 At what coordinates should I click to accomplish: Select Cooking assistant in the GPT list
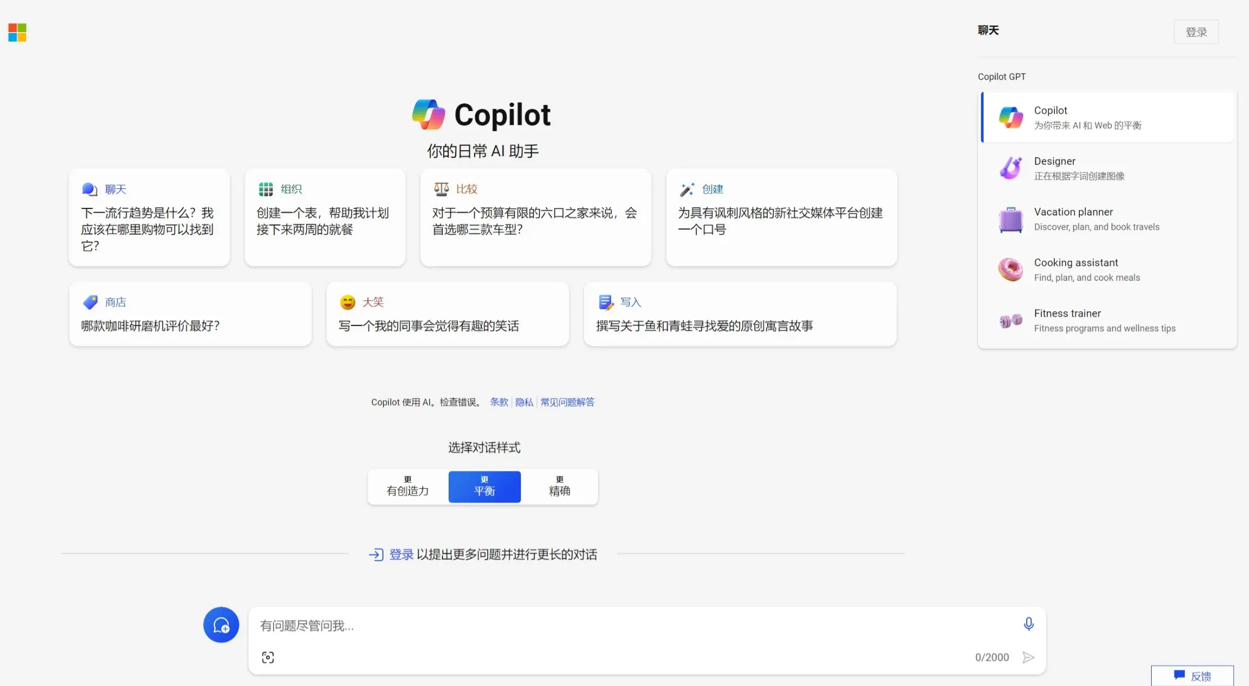pyautogui.click(x=1108, y=270)
